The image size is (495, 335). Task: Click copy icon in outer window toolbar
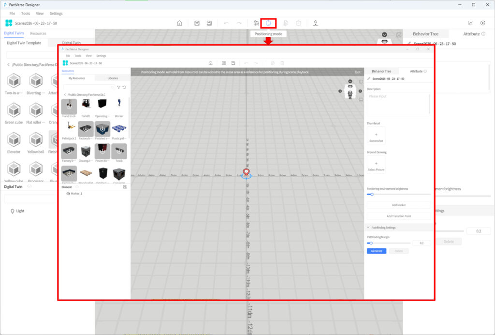pyautogui.click(x=286, y=23)
